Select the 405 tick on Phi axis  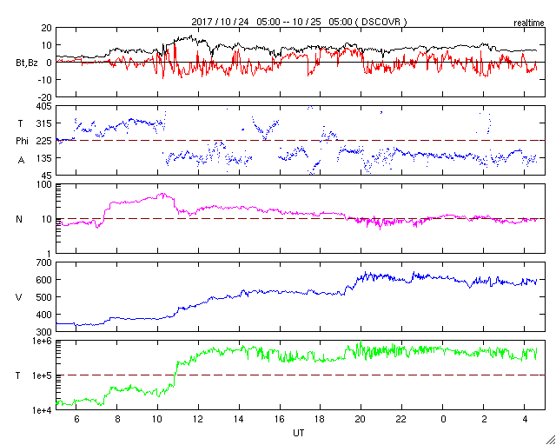(45, 106)
